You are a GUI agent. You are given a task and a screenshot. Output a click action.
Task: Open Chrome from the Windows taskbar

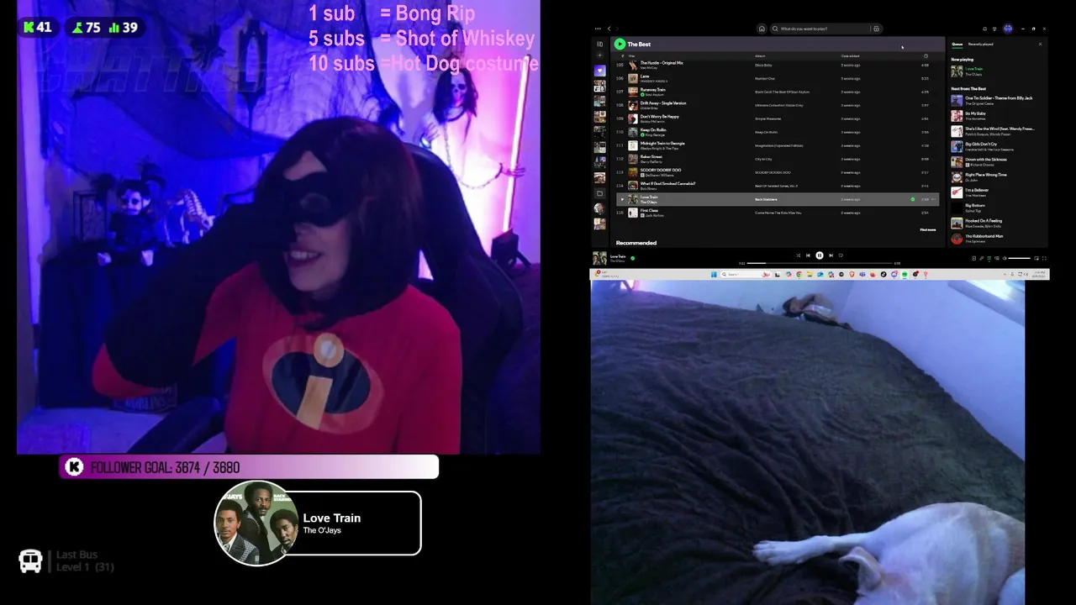point(799,274)
